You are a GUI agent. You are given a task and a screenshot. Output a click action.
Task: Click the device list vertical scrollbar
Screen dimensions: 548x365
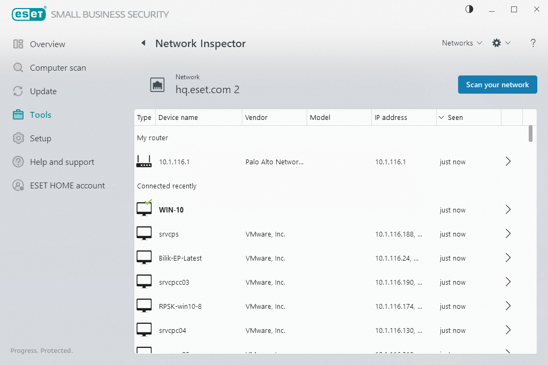point(530,134)
